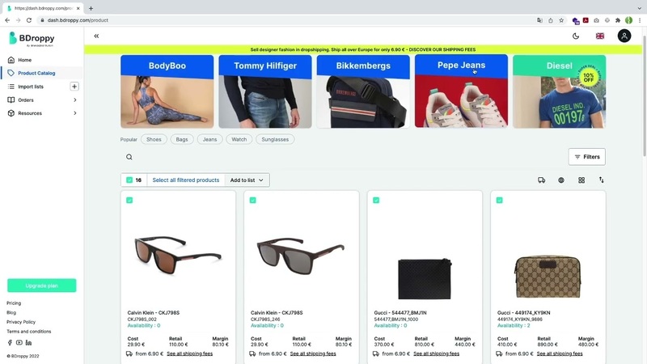Open Terms and conditions link
This screenshot has width=647, height=364.
click(29, 332)
